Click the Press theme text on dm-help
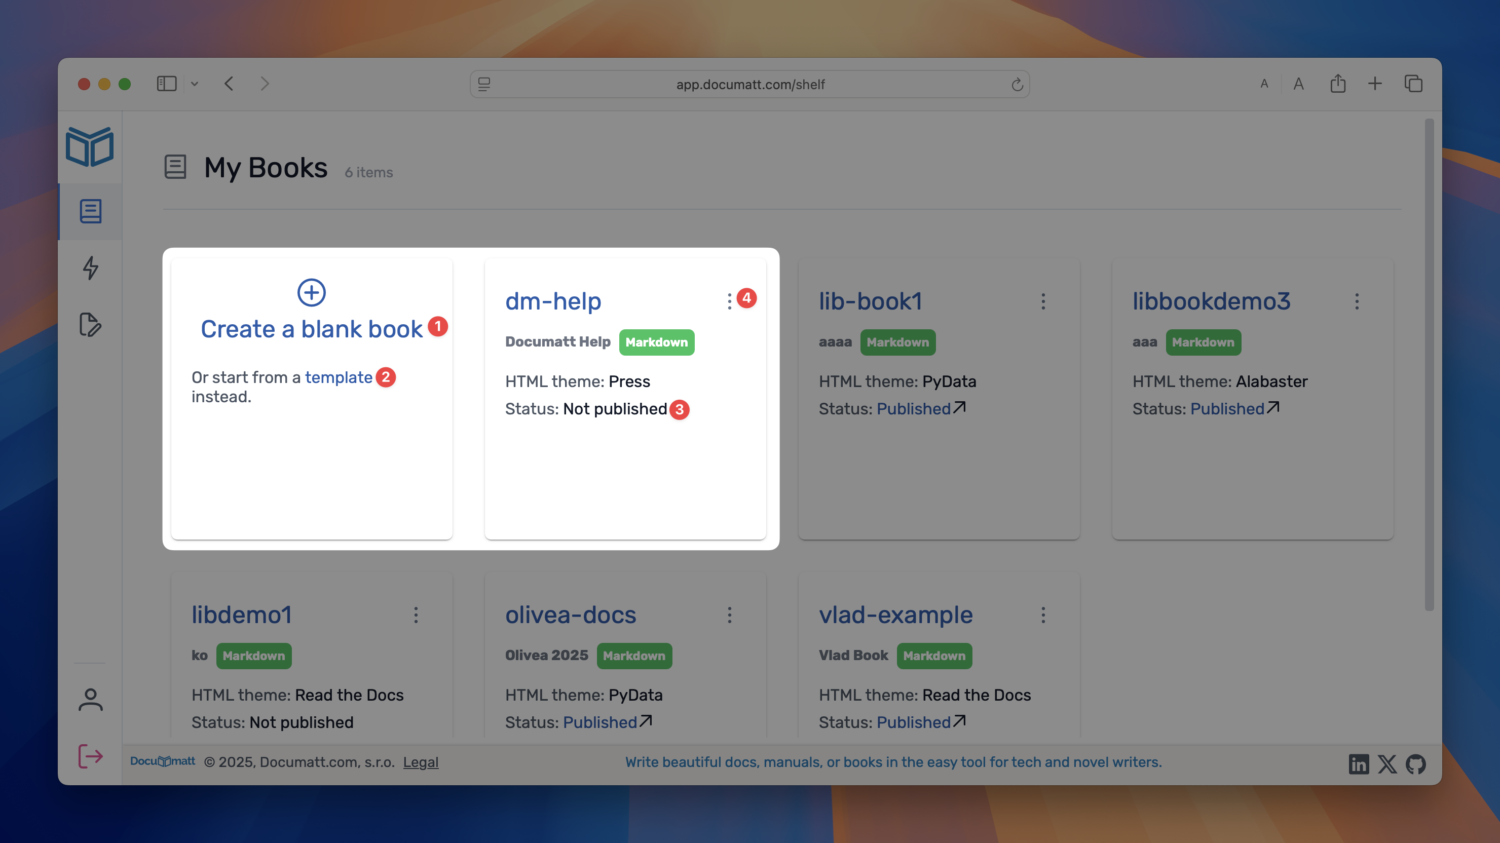This screenshot has width=1500, height=843. pos(629,381)
